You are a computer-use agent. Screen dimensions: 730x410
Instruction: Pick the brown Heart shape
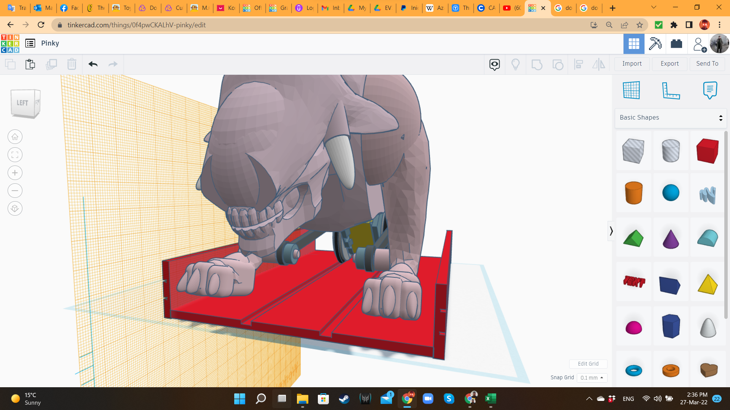click(x=708, y=370)
